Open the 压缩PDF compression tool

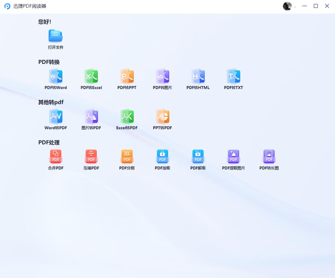click(91, 159)
